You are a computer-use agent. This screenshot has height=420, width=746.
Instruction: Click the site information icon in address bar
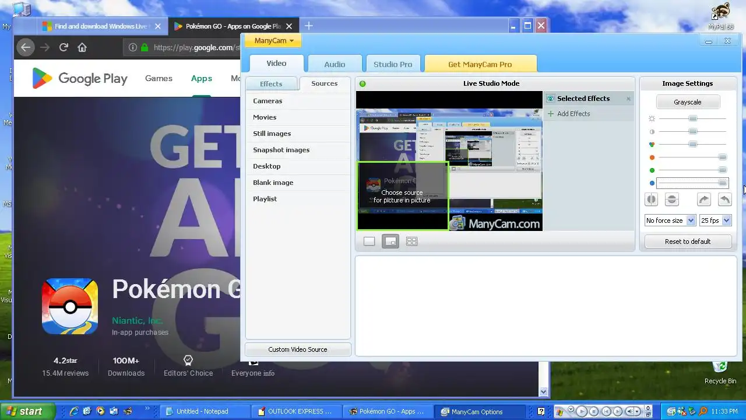pyautogui.click(x=133, y=47)
